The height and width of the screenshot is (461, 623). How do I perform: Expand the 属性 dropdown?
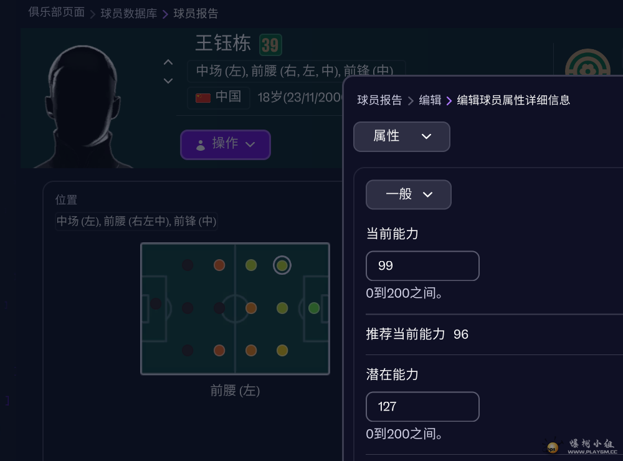point(402,136)
